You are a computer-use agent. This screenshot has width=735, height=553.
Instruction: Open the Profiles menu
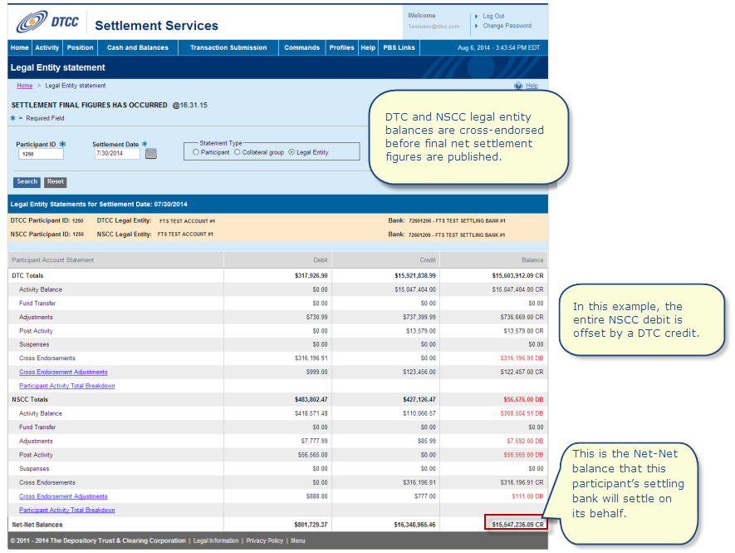coord(341,47)
